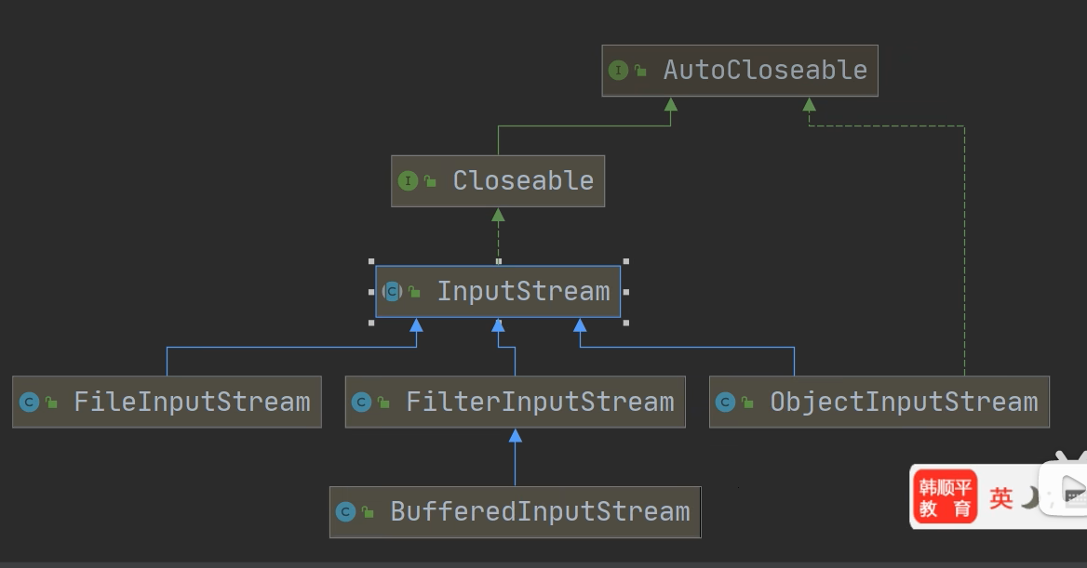Choose the FilterInputStream name text

click(540, 403)
